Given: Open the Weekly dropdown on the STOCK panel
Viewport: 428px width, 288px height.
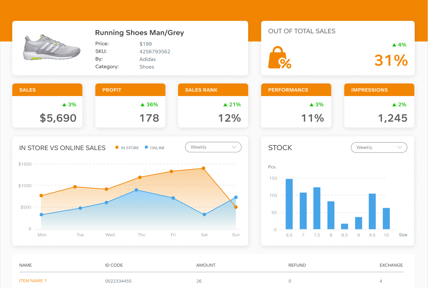Looking at the screenshot, I should 379,147.
